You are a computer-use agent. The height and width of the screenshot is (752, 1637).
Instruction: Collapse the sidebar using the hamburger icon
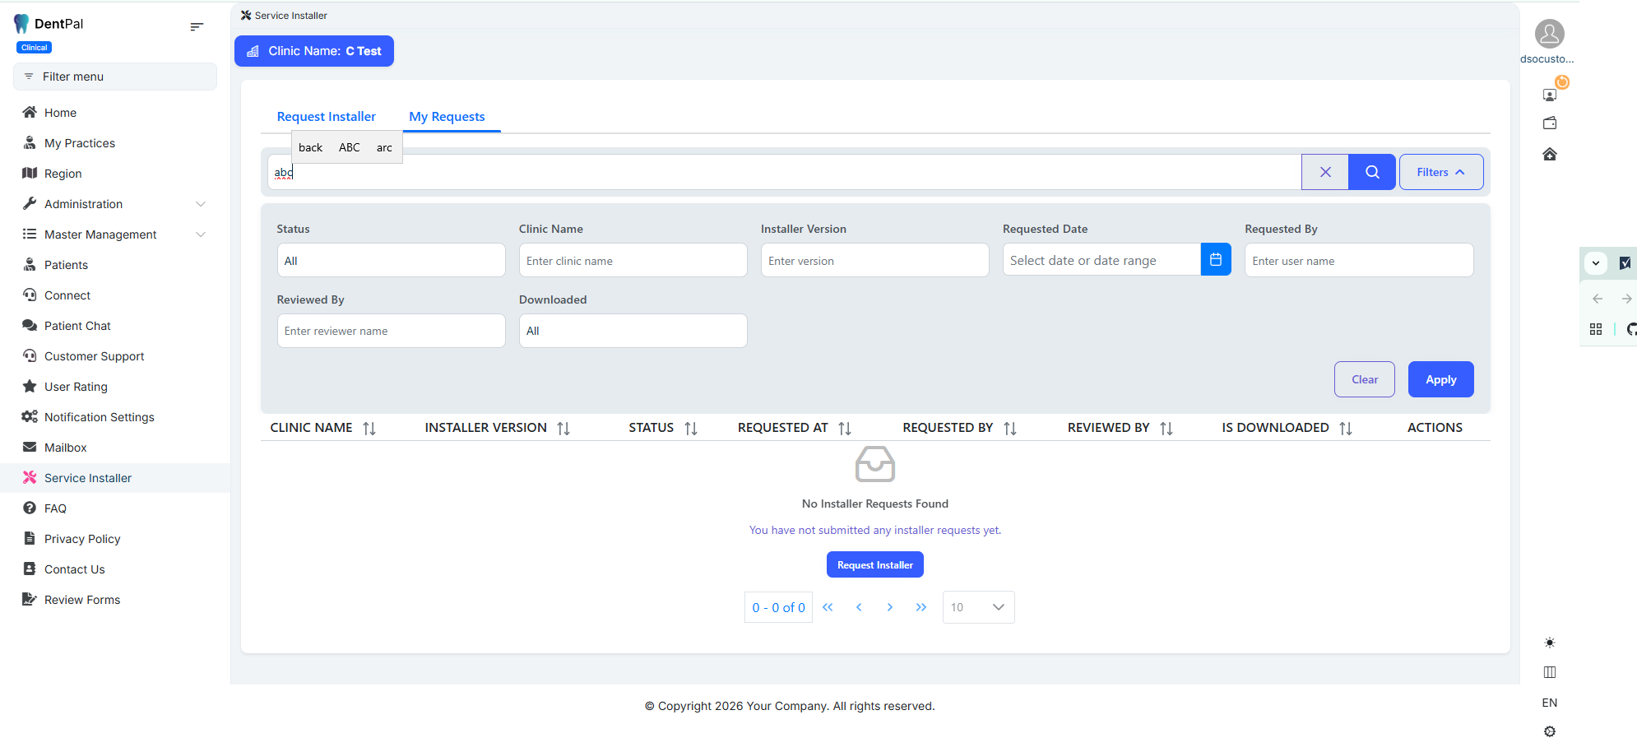click(197, 26)
